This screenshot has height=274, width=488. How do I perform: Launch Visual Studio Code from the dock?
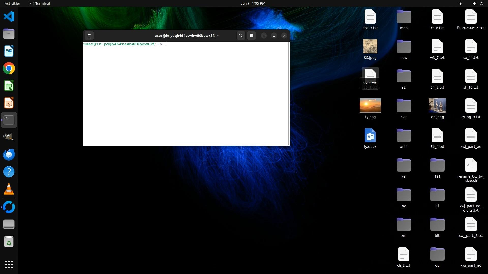click(x=9, y=17)
